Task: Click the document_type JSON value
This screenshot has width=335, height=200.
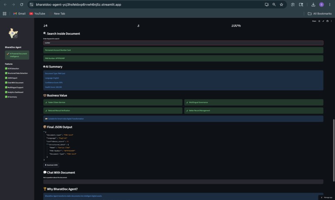Action: 68,135
